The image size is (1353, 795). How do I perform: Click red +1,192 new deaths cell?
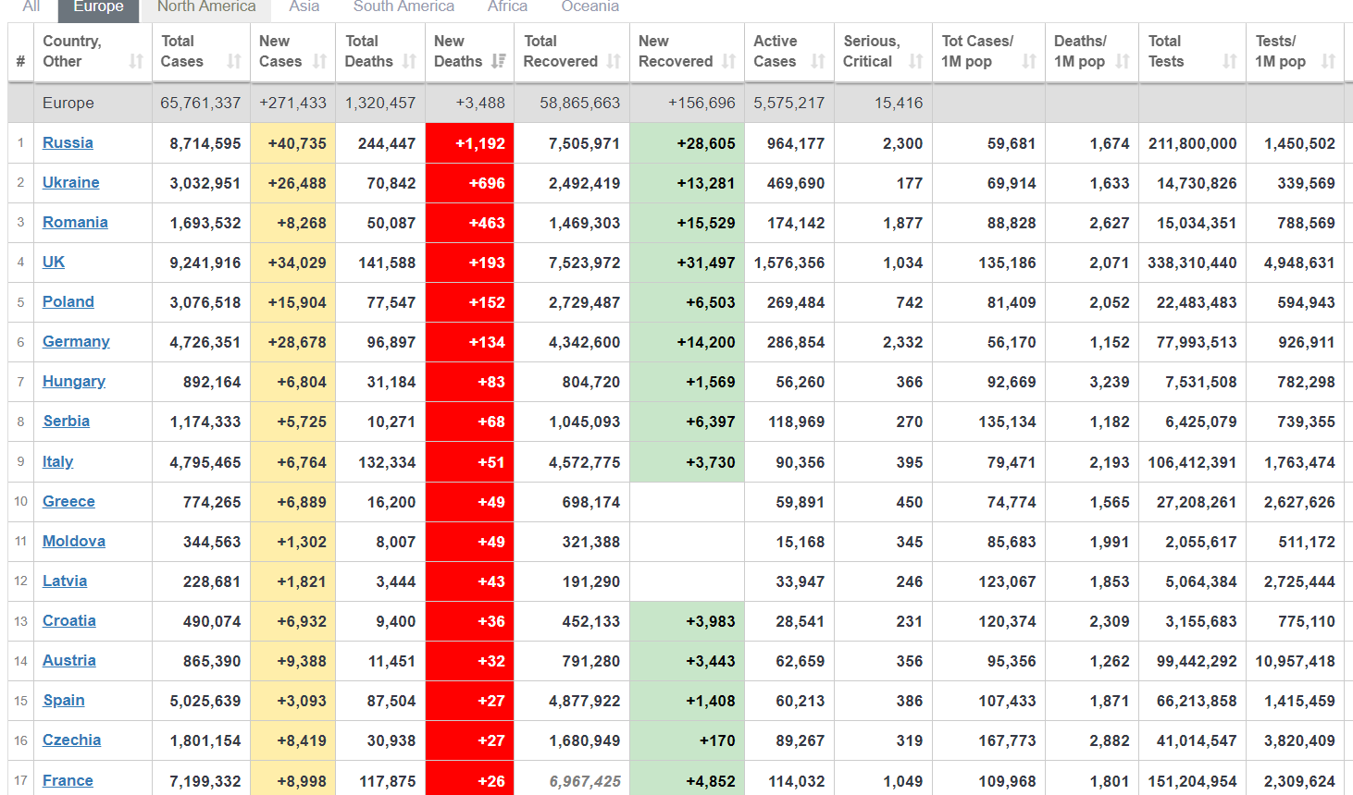pyautogui.click(x=470, y=143)
